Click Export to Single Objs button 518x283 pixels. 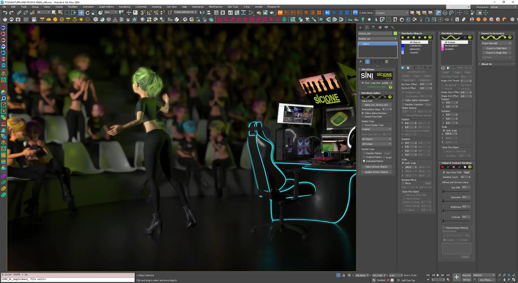(x=496, y=53)
